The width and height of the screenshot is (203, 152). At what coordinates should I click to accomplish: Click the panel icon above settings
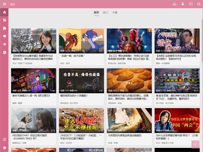(5, 140)
